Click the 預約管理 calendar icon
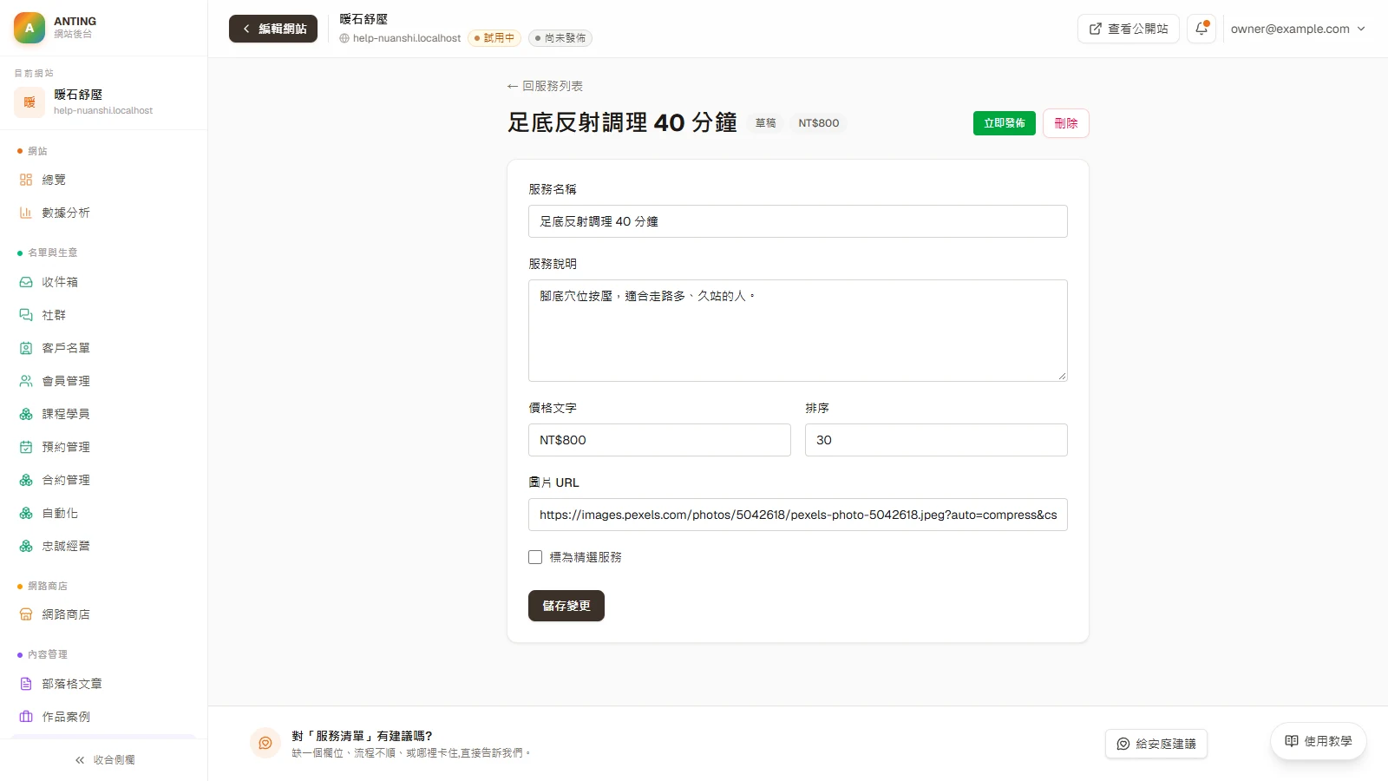Image resolution: width=1388 pixels, height=781 pixels. [x=26, y=447]
